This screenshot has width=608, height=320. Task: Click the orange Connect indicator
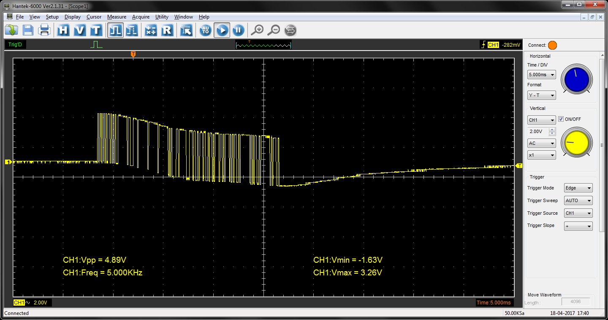tap(552, 45)
